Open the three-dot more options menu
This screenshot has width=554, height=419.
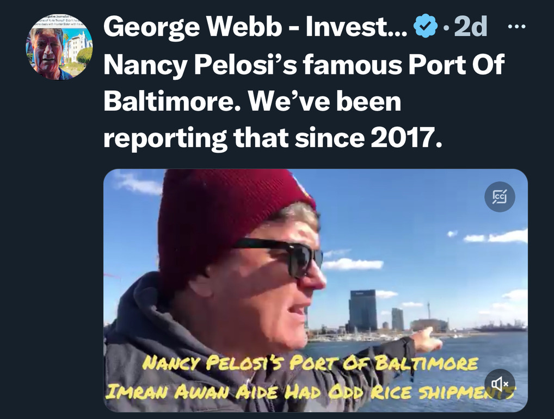(x=516, y=26)
